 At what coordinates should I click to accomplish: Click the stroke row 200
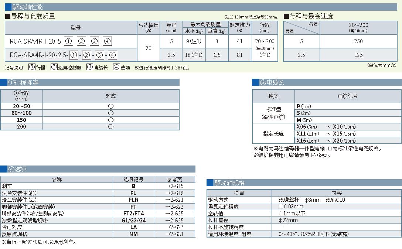point(21,126)
